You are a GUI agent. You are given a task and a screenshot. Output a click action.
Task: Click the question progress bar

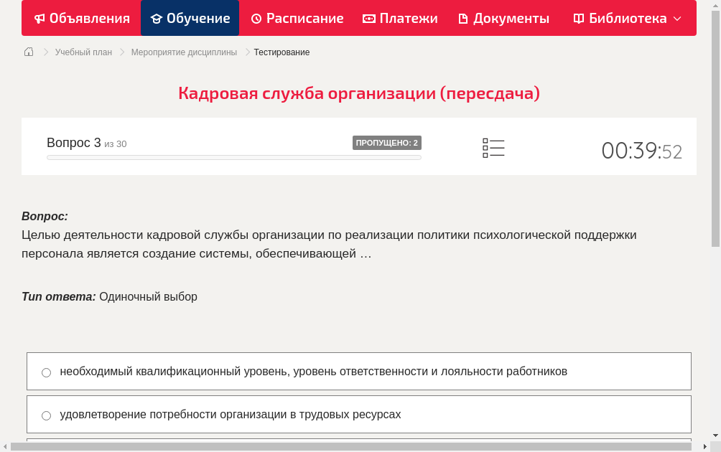tap(233, 157)
